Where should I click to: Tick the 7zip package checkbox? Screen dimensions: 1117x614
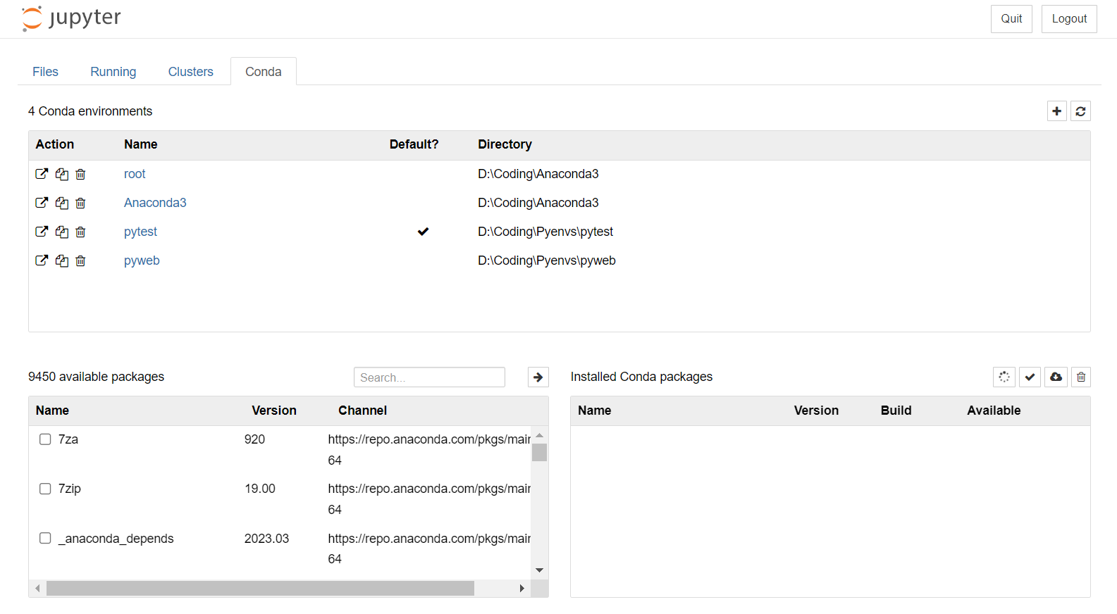(45, 489)
